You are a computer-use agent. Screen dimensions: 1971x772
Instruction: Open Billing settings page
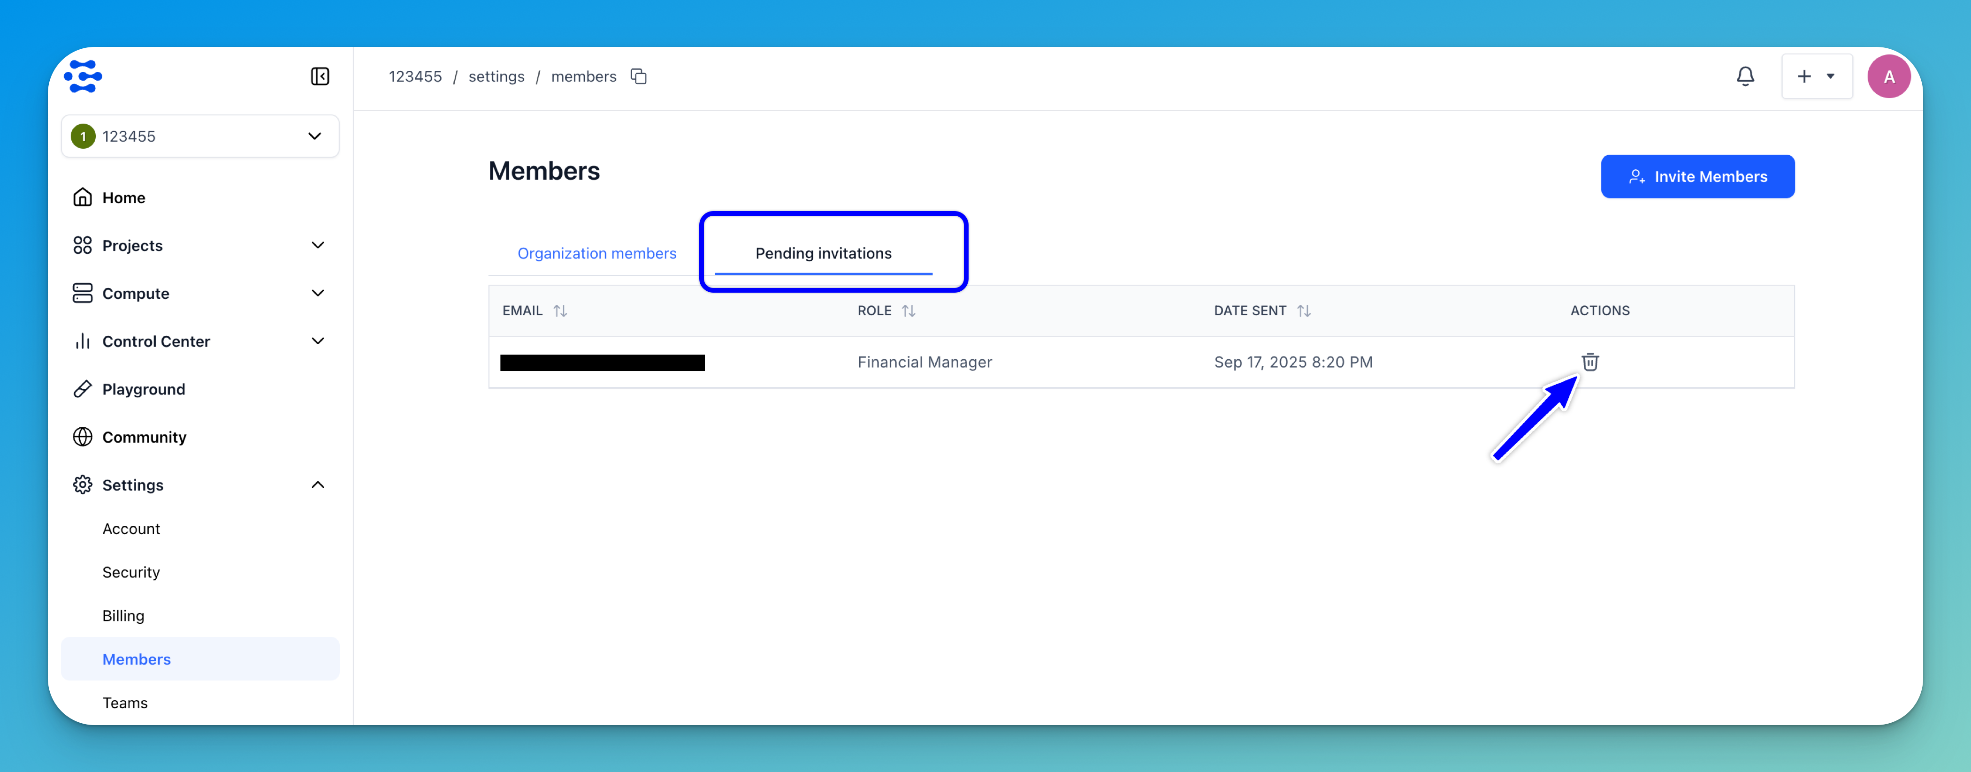point(123,615)
